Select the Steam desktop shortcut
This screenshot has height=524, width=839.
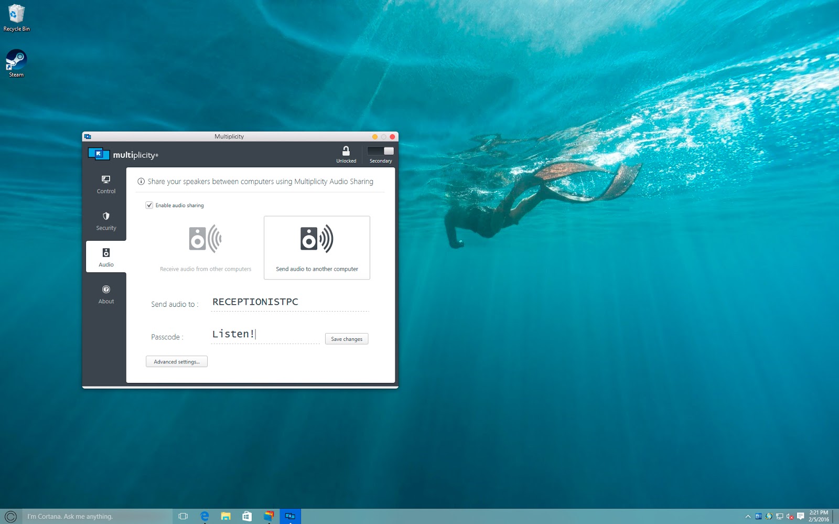click(x=16, y=63)
